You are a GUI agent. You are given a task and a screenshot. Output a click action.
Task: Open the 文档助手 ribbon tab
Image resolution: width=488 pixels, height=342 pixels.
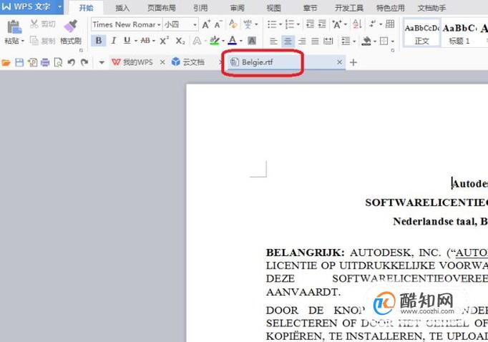pyautogui.click(x=431, y=8)
